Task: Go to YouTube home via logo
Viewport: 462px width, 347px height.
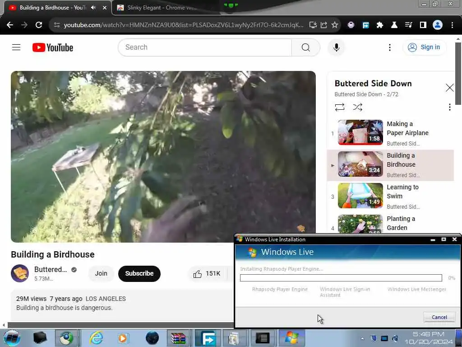Action: [53, 47]
